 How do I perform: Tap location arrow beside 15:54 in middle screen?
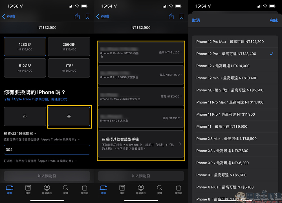click(x=115, y=6)
